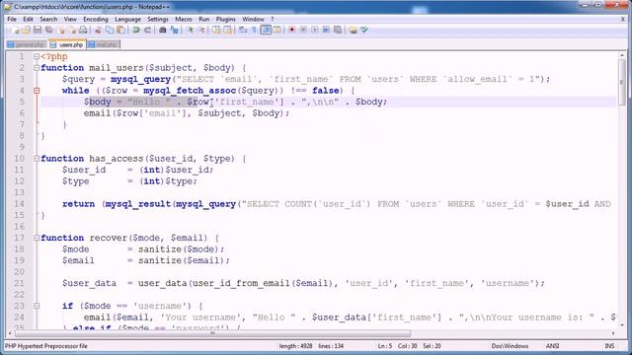Close the document with the menu bar X

point(623,19)
